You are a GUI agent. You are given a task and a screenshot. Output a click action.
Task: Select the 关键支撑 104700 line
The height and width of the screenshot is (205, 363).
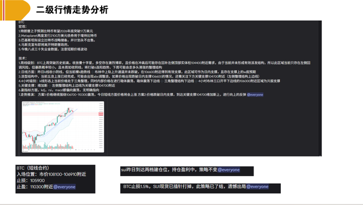pos(67,85)
